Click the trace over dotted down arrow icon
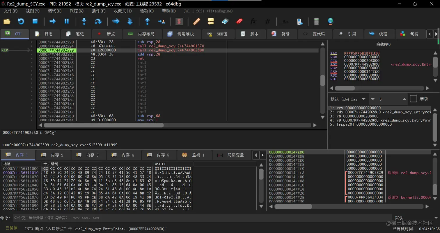Screen dimensions: 440x233 (x=130, y=21)
